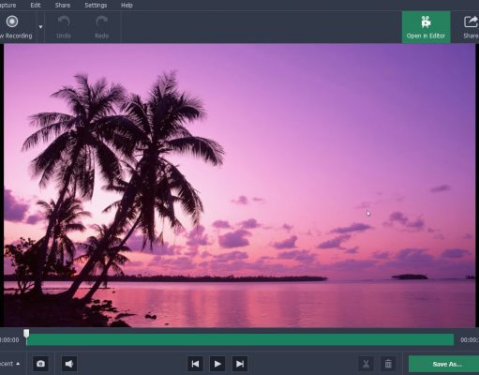479x375 pixels.
Task: Open the Help menu
Action: tap(127, 6)
